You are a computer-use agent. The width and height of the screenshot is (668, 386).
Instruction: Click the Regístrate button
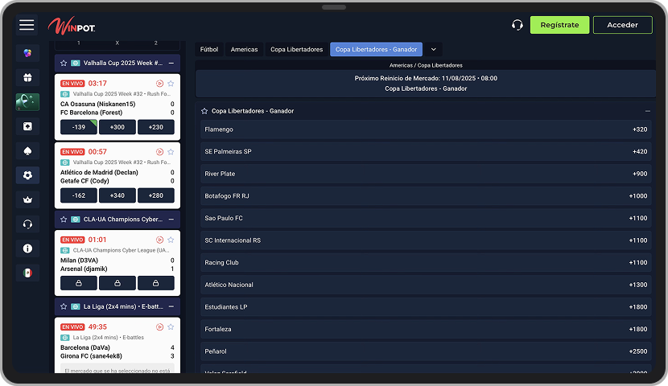(560, 25)
